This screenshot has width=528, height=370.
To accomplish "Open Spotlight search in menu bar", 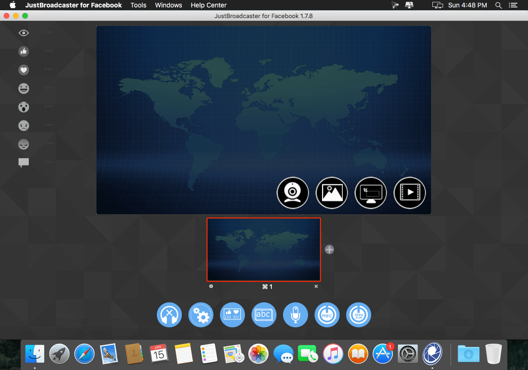I will click(x=499, y=5).
